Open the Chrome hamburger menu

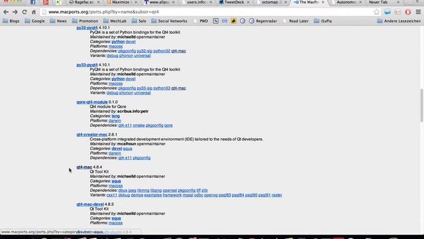pyautogui.click(x=418, y=12)
